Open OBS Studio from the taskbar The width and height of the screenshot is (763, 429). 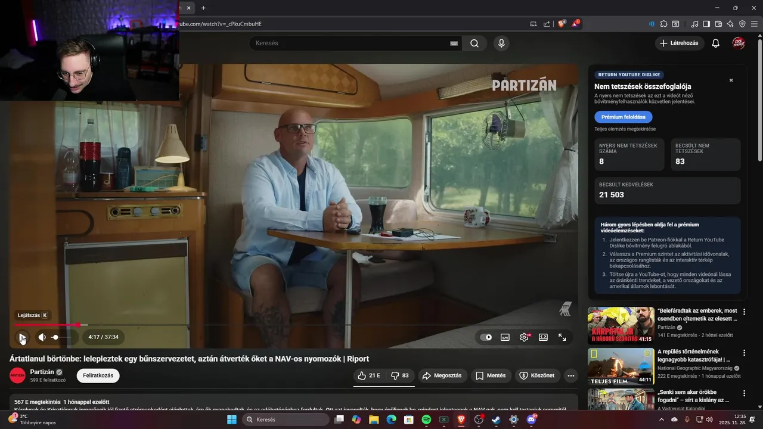[x=479, y=419]
